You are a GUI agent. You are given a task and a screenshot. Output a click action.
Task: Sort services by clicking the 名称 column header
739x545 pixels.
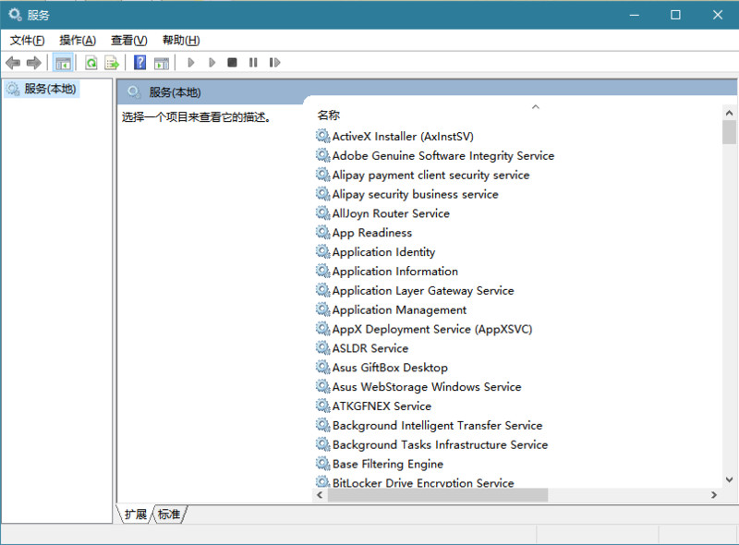point(330,115)
